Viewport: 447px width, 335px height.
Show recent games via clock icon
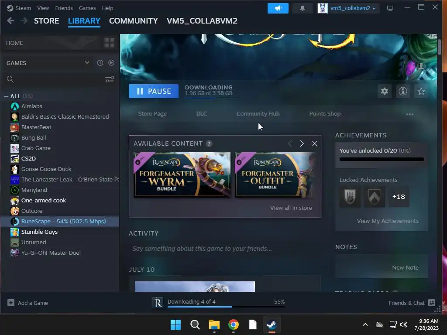click(x=100, y=63)
